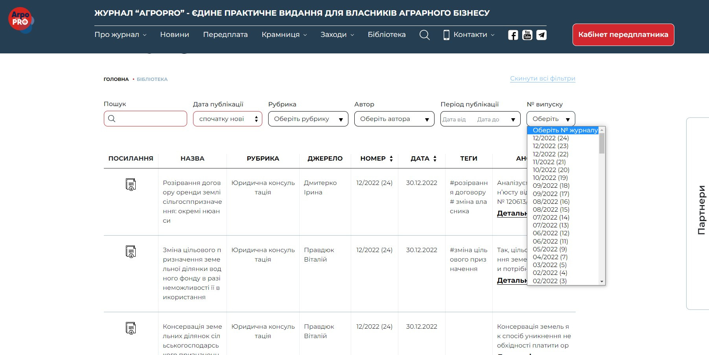This screenshot has width=709, height=355.
Task: Open the site search magnifier icon
Action: click(x=424, y=35)
